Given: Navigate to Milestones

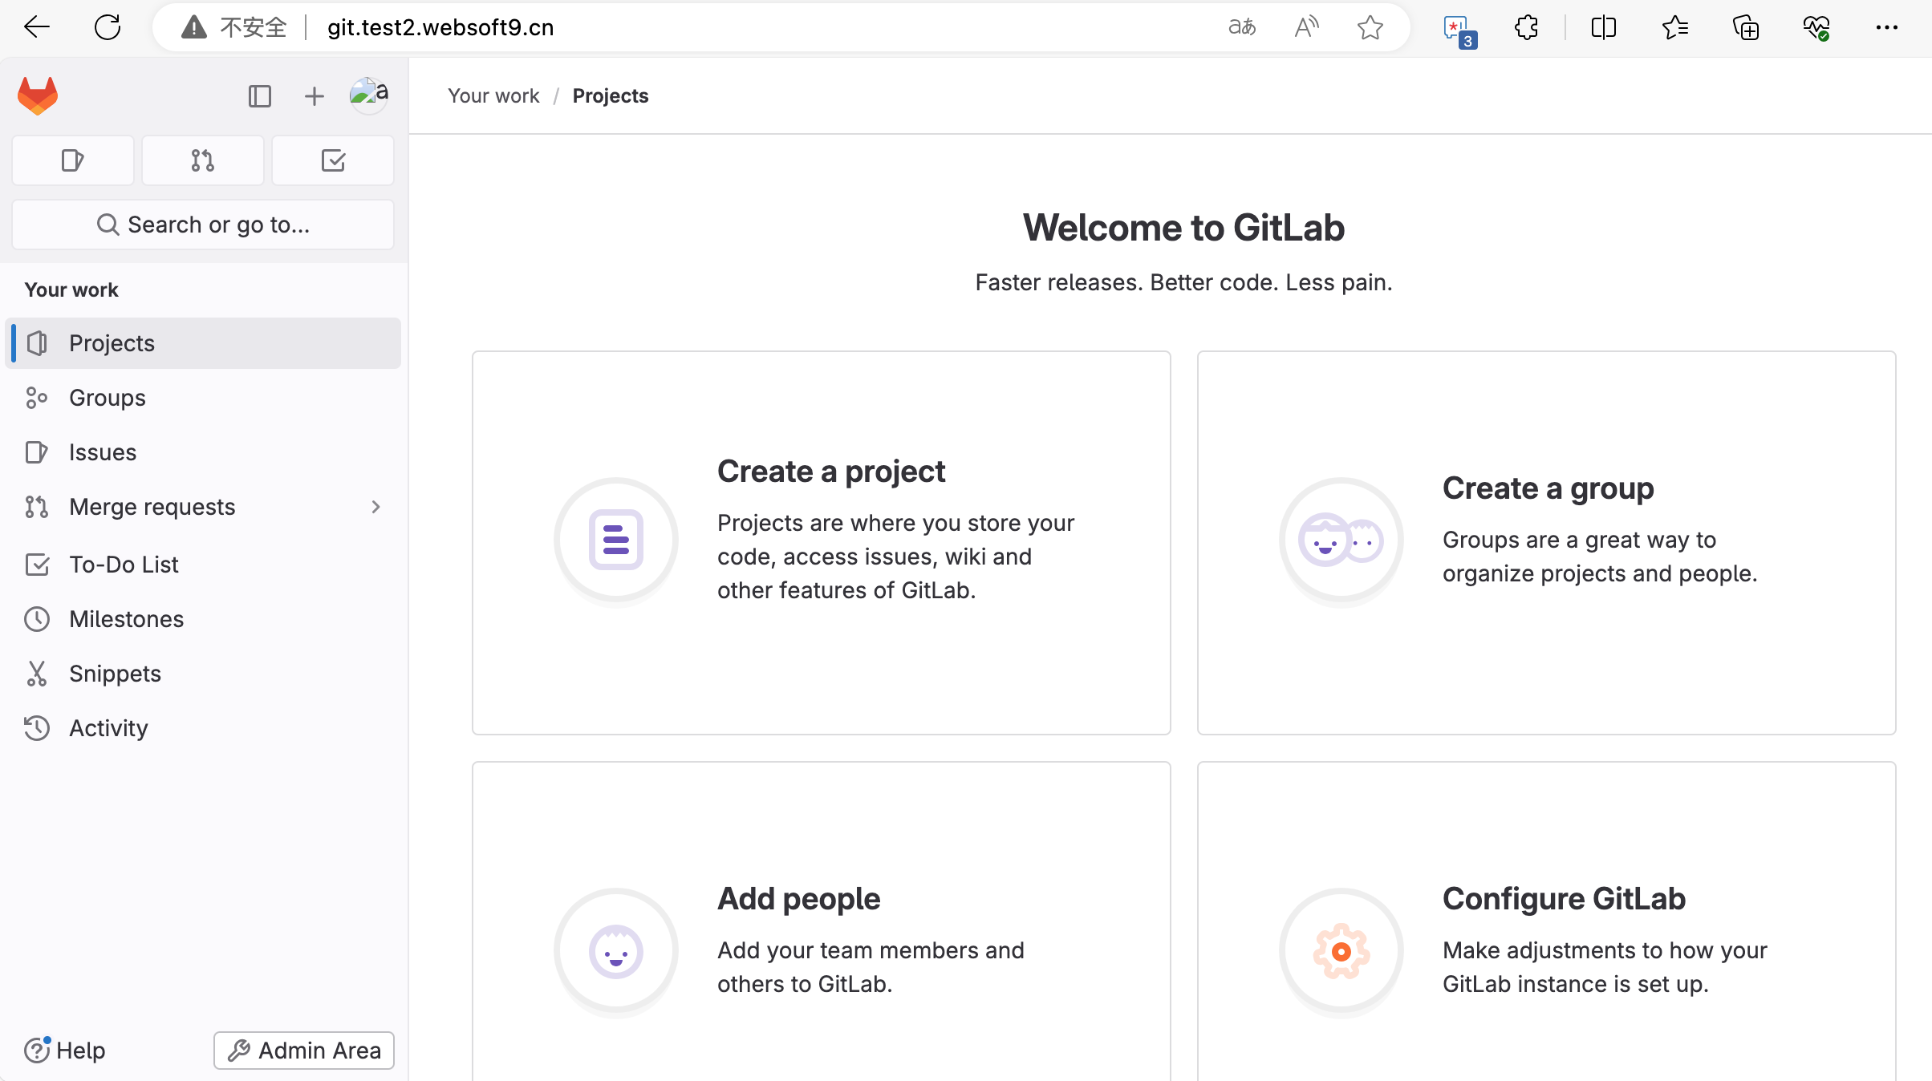Looking at the screenshot, I should tap(126, 618).
